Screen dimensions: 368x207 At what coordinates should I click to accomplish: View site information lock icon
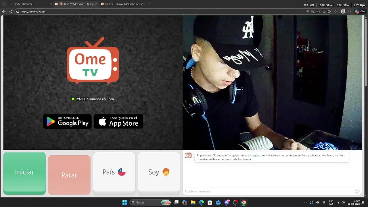[x=18, y=11]
